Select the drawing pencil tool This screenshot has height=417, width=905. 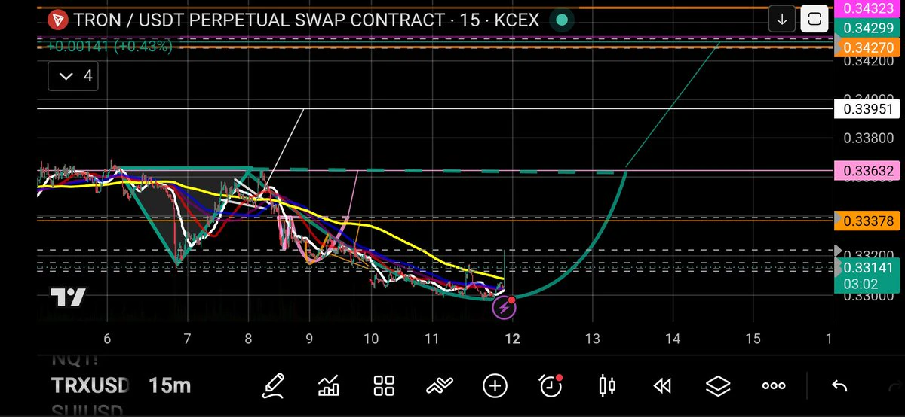[274, 386]
